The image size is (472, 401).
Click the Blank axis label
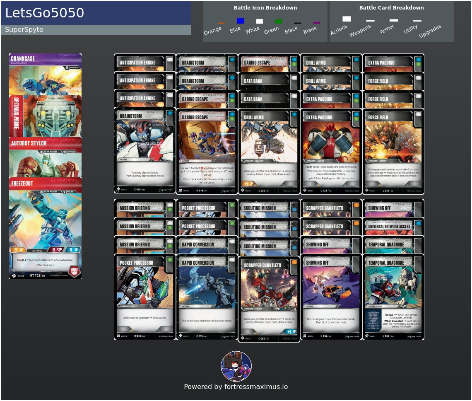310,30
